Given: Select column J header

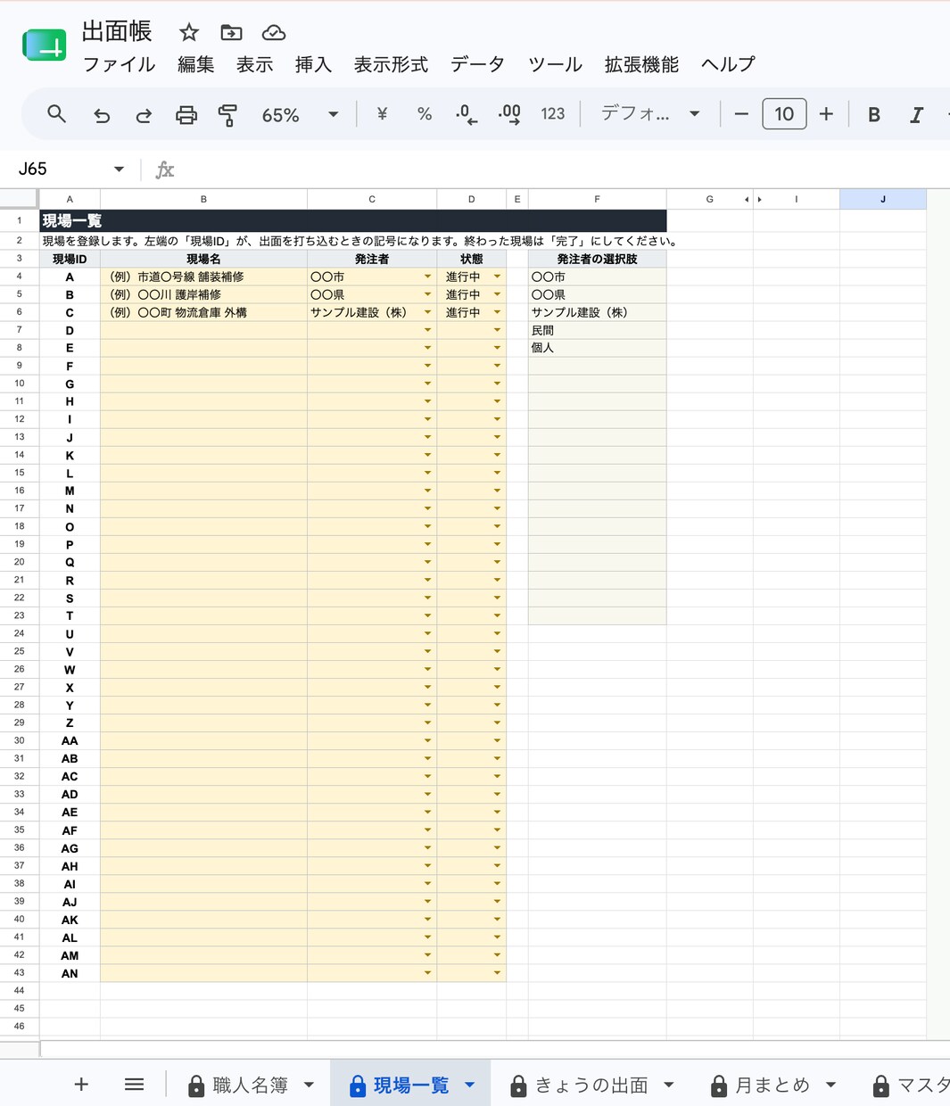Looking at the screenshot, I should pyautogui.click(x=883, y=200).
